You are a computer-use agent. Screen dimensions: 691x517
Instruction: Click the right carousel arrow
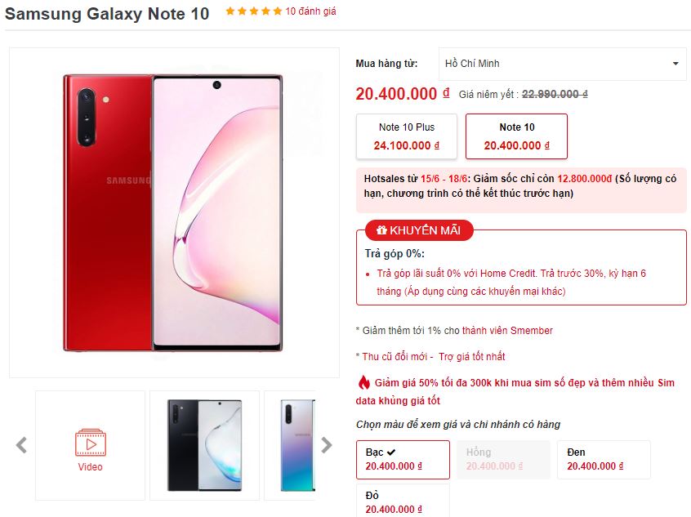tap(327, 445)
